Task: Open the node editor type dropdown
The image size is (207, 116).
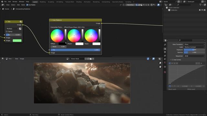Action: pos(3,5)
